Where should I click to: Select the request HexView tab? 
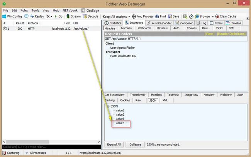click(162, 28)
